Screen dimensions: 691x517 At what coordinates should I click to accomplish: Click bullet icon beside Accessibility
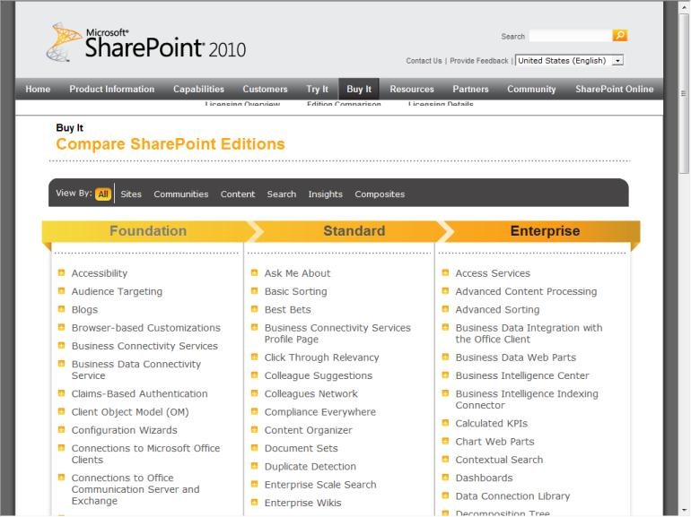click(x=62, y=272)
